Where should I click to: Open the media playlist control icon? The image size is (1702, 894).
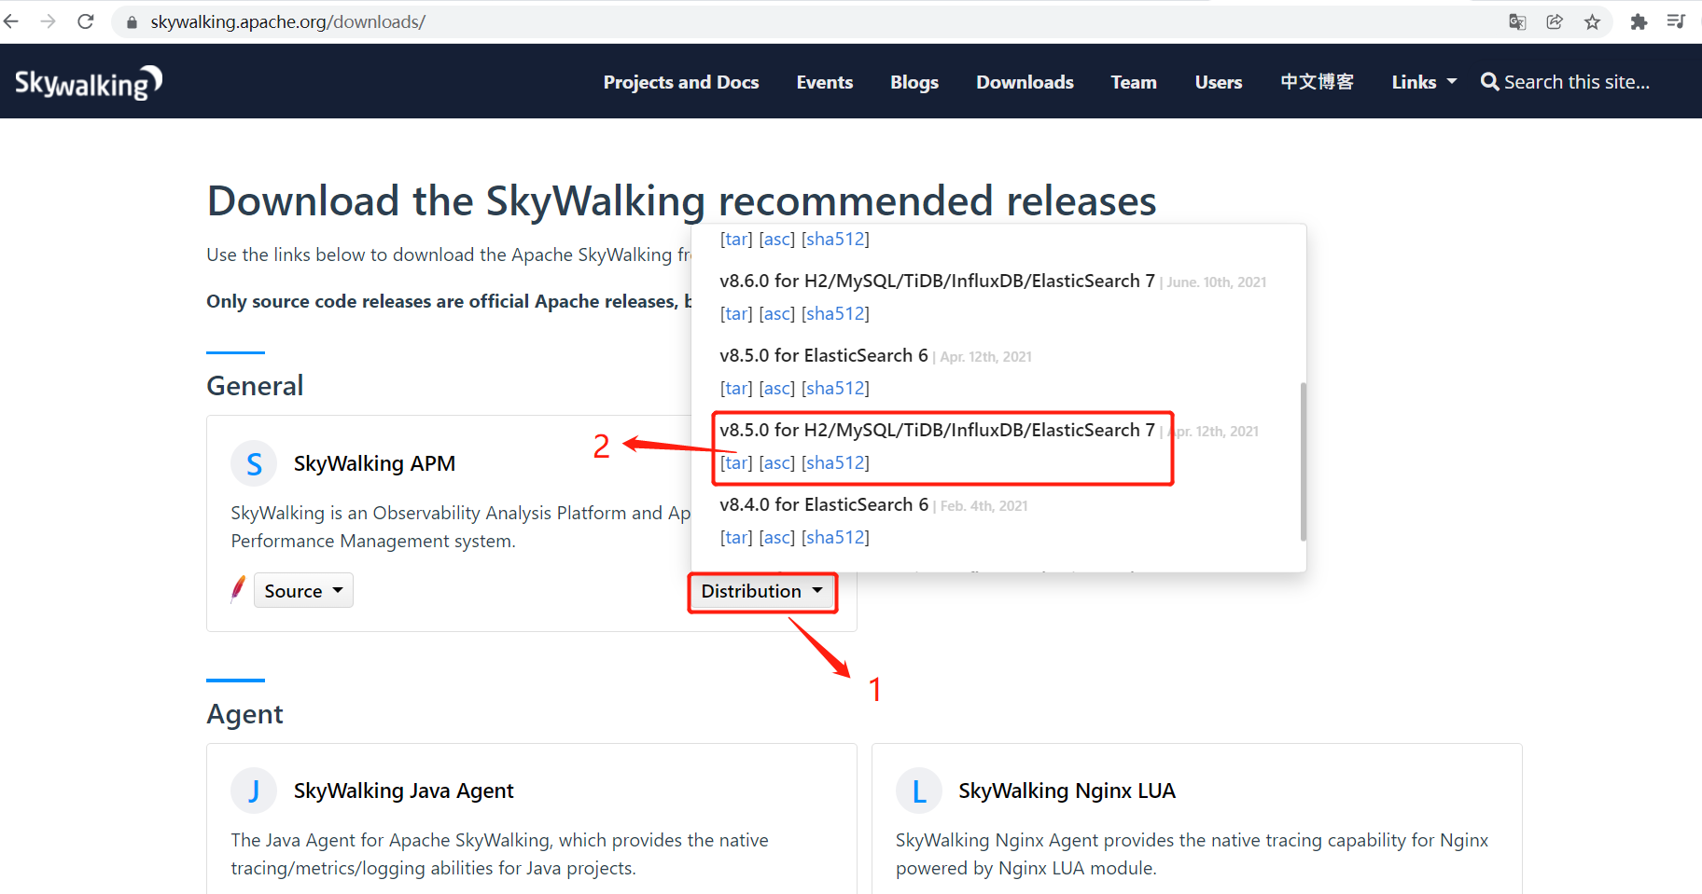(1676, 21)
